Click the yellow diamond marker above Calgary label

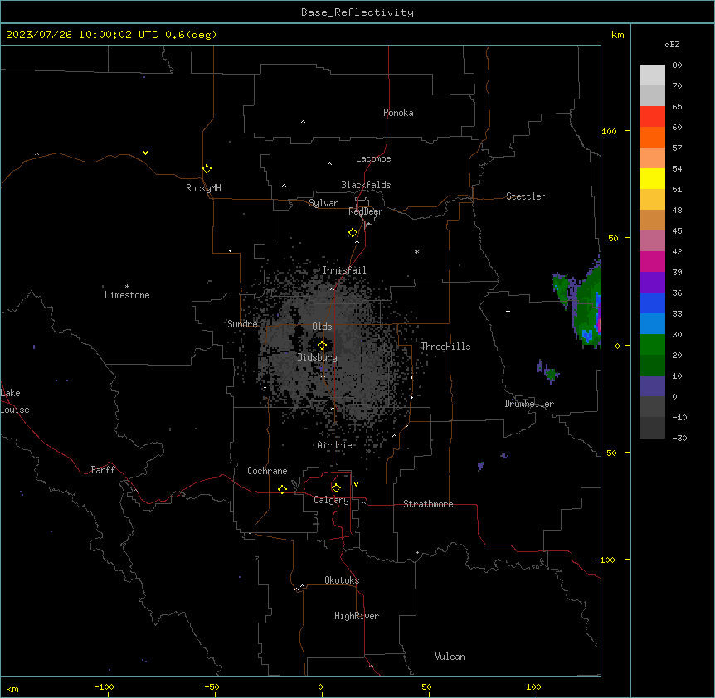336,488
